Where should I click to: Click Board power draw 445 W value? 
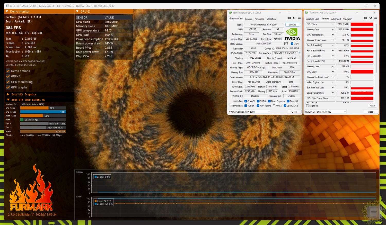(x=109, y=43)
